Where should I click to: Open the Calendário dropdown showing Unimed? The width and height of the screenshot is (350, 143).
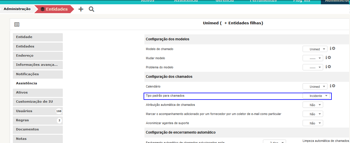315,87
